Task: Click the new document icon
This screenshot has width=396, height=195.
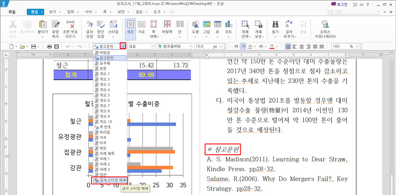Action: [x=11, y=46]
